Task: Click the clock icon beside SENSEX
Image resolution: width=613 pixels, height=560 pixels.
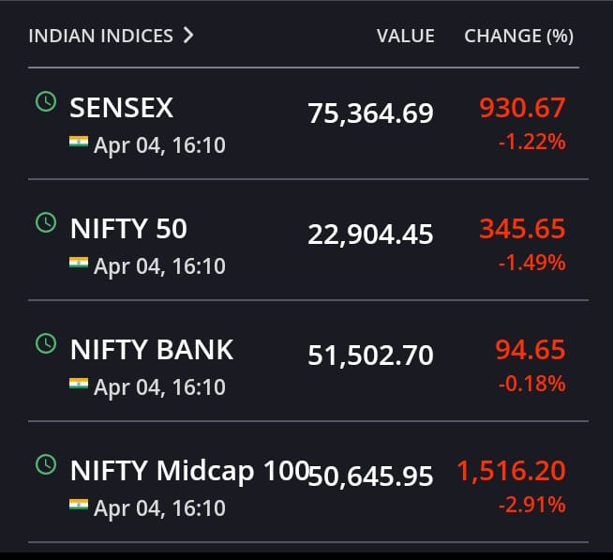Action: pos(46,101)
